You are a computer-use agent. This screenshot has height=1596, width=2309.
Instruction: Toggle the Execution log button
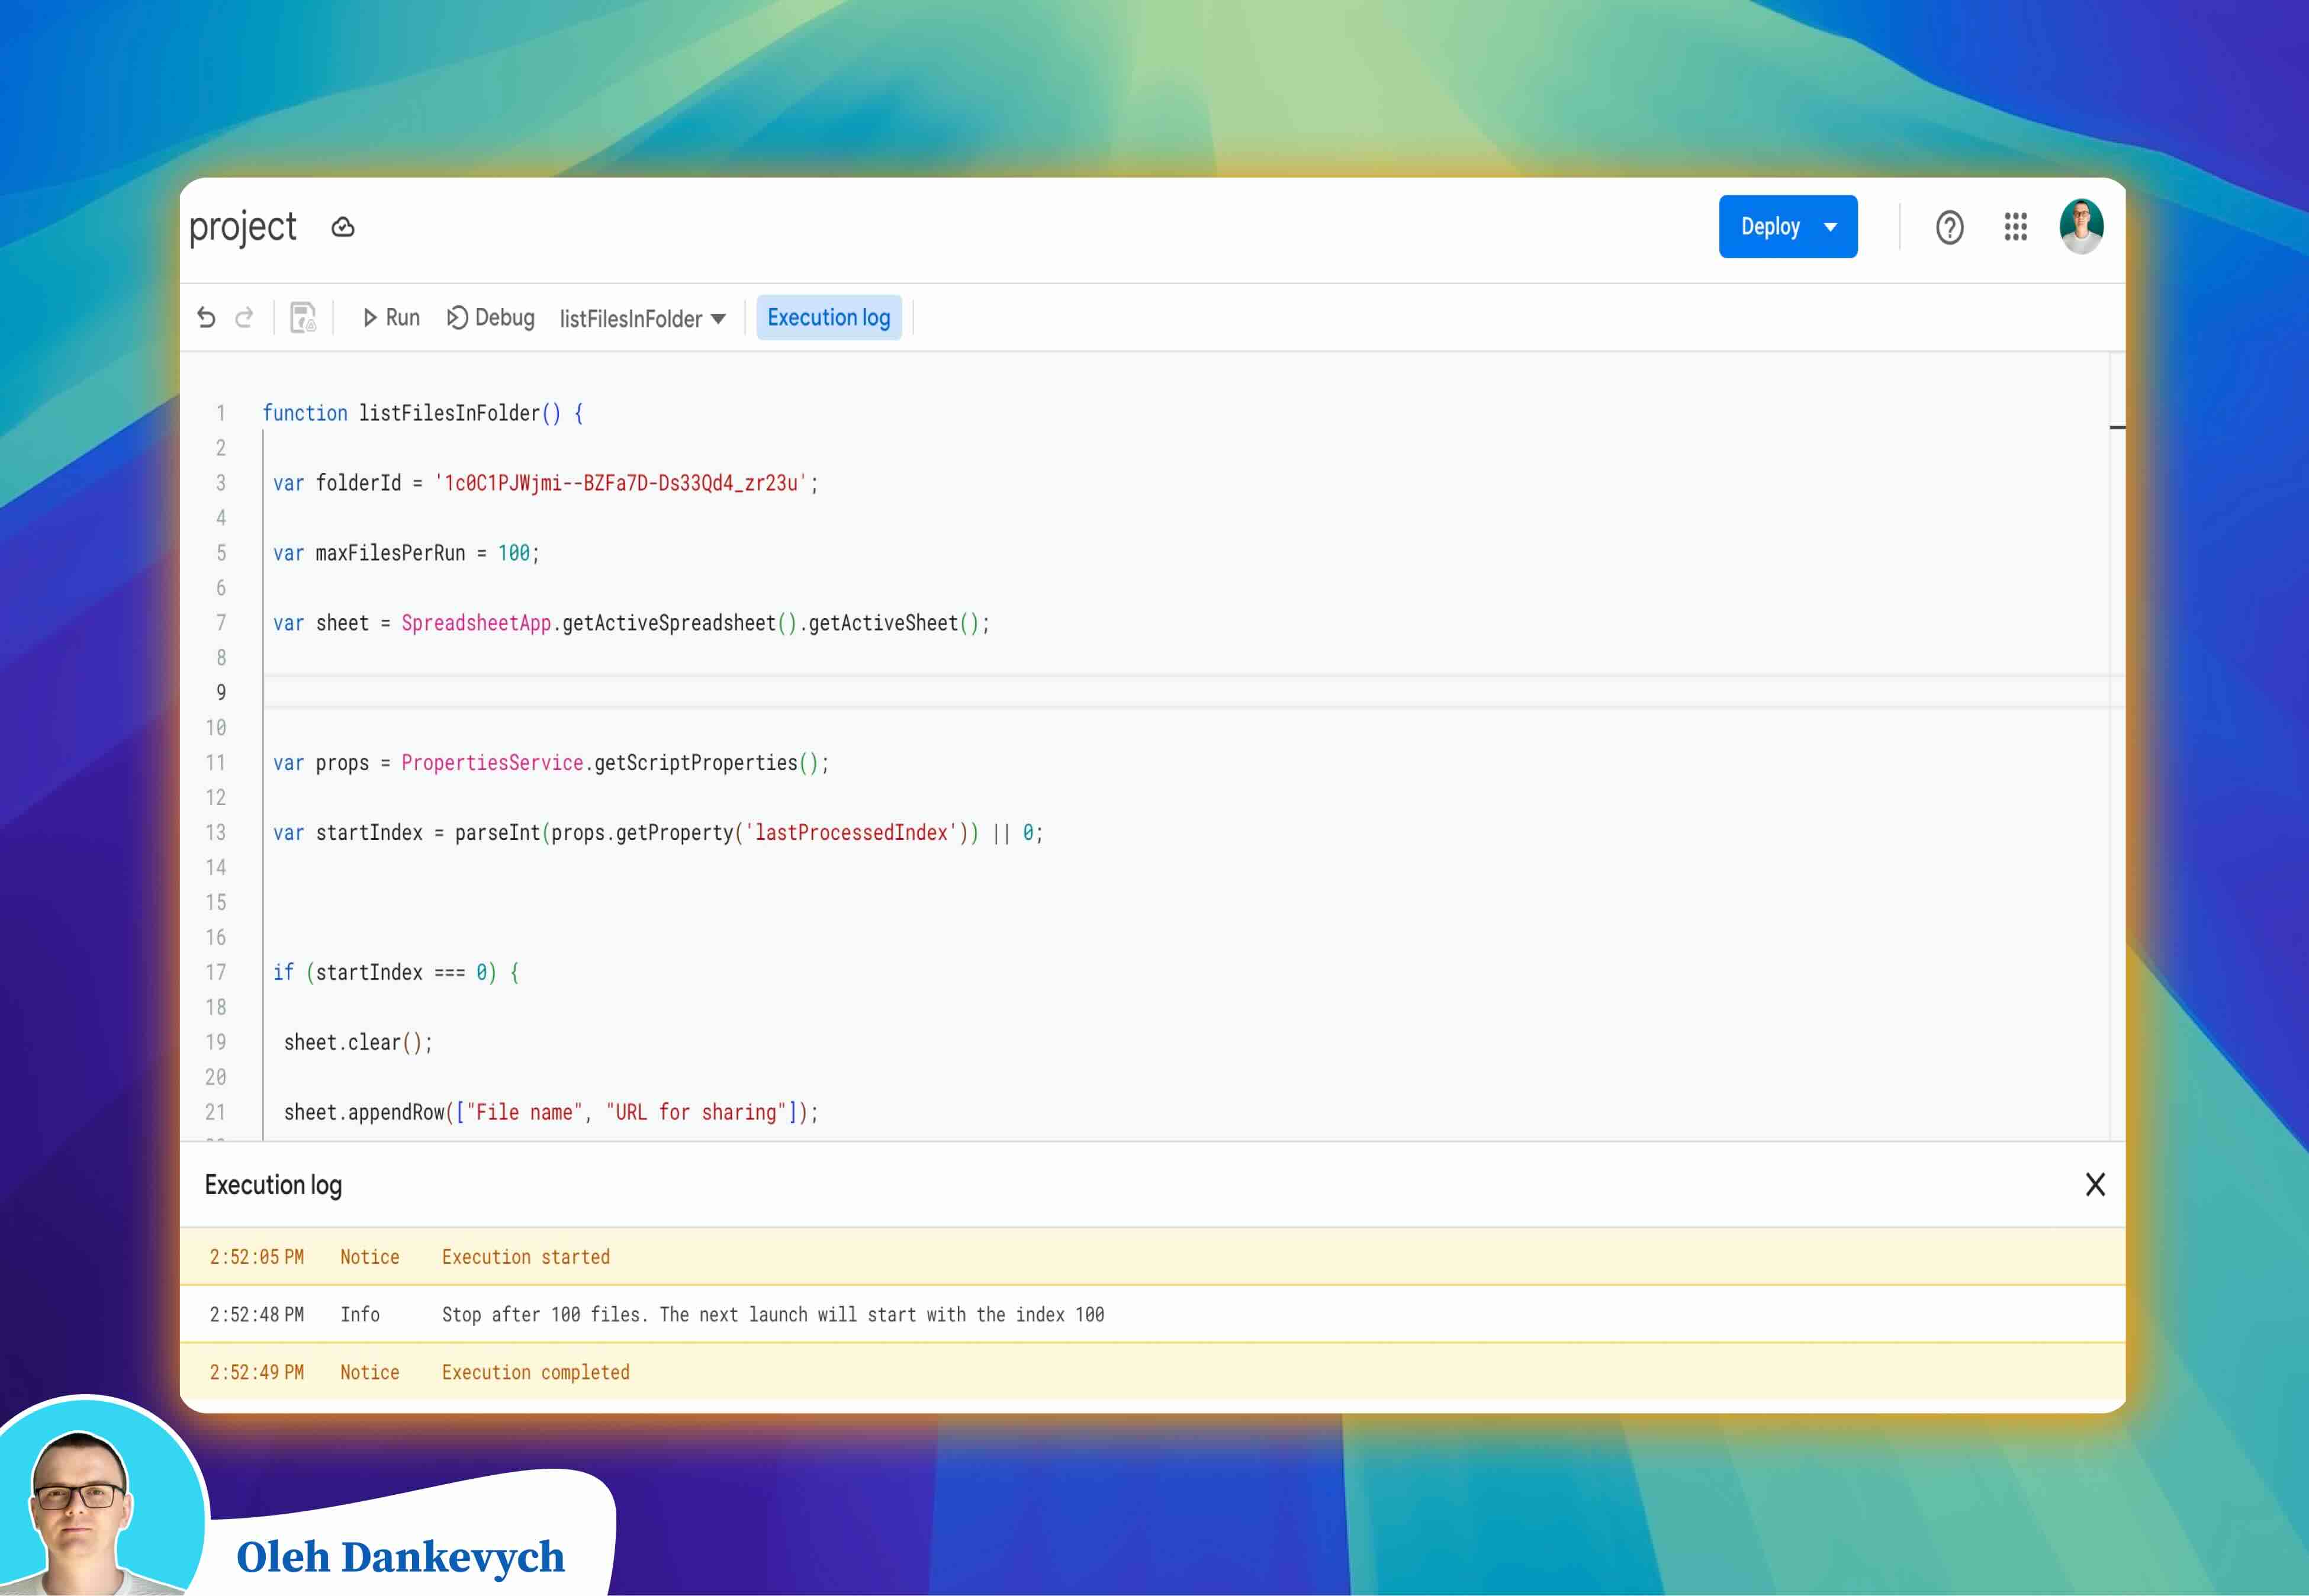pyautogui.click(x=829, y=318)
